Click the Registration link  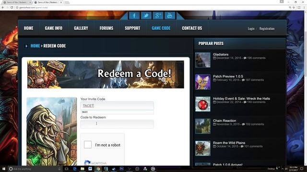[267, 29]
